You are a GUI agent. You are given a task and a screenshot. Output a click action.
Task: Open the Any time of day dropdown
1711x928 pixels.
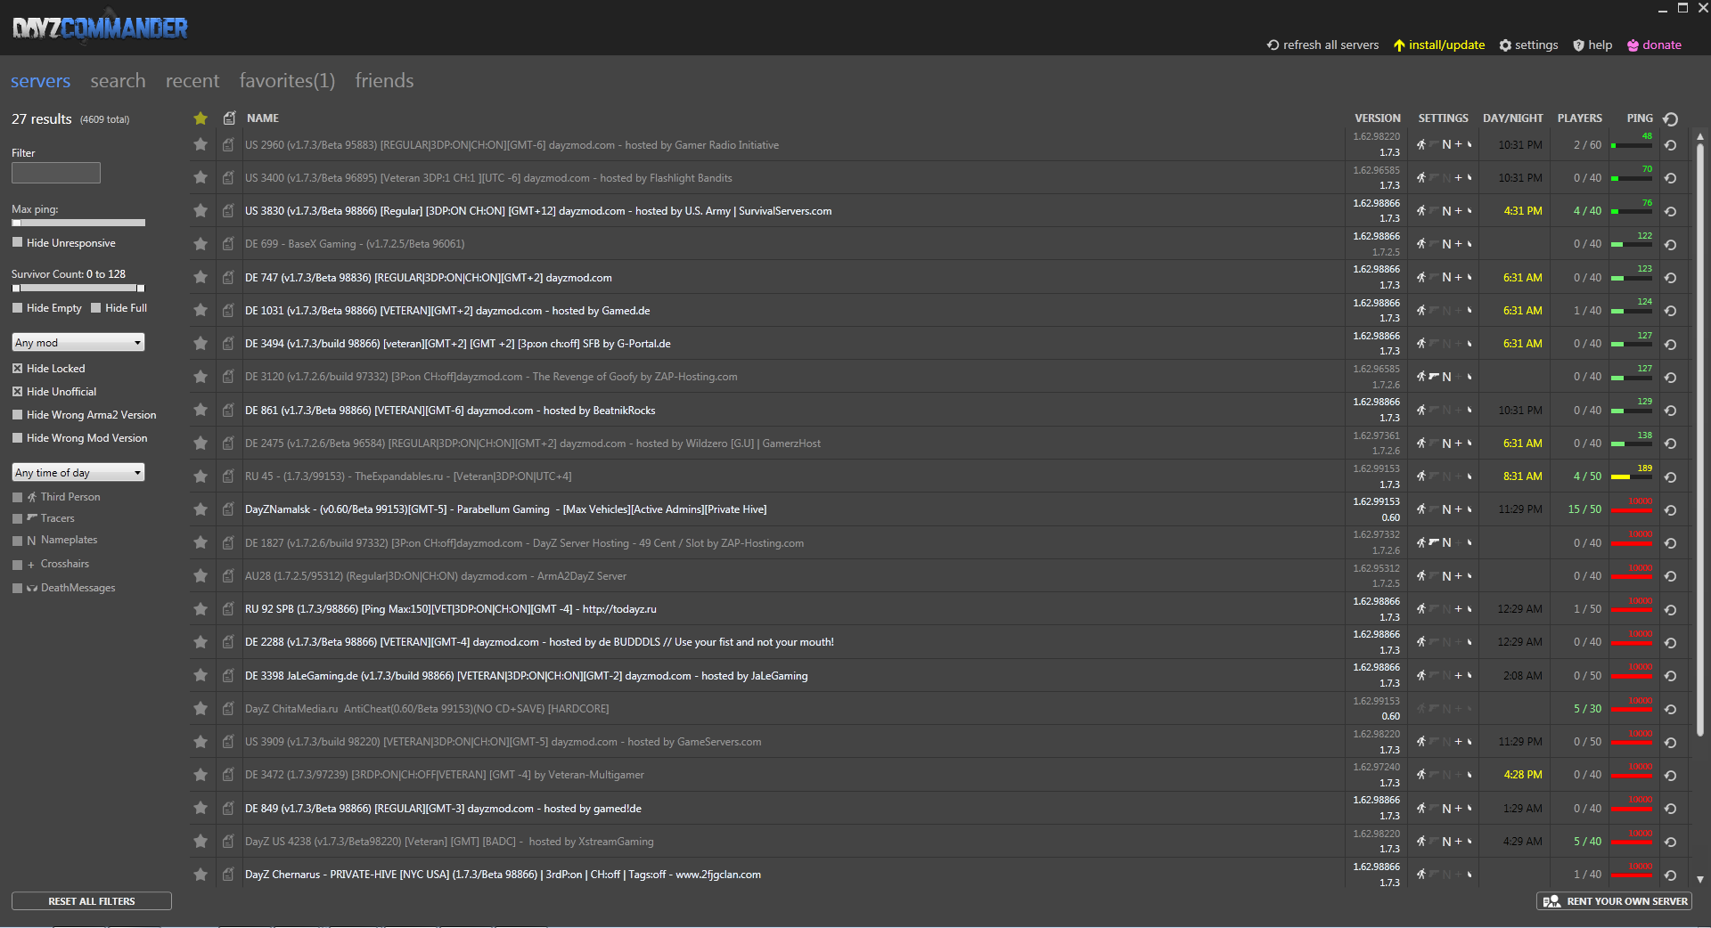[78, 472]
